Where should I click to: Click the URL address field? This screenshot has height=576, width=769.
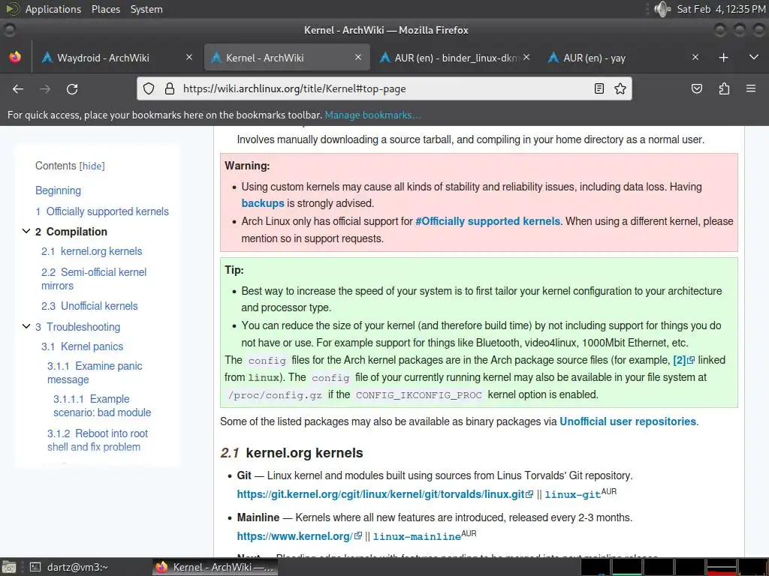(384, 88)
